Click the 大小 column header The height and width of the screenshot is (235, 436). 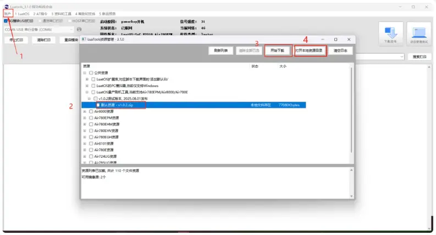pos(283,66)
